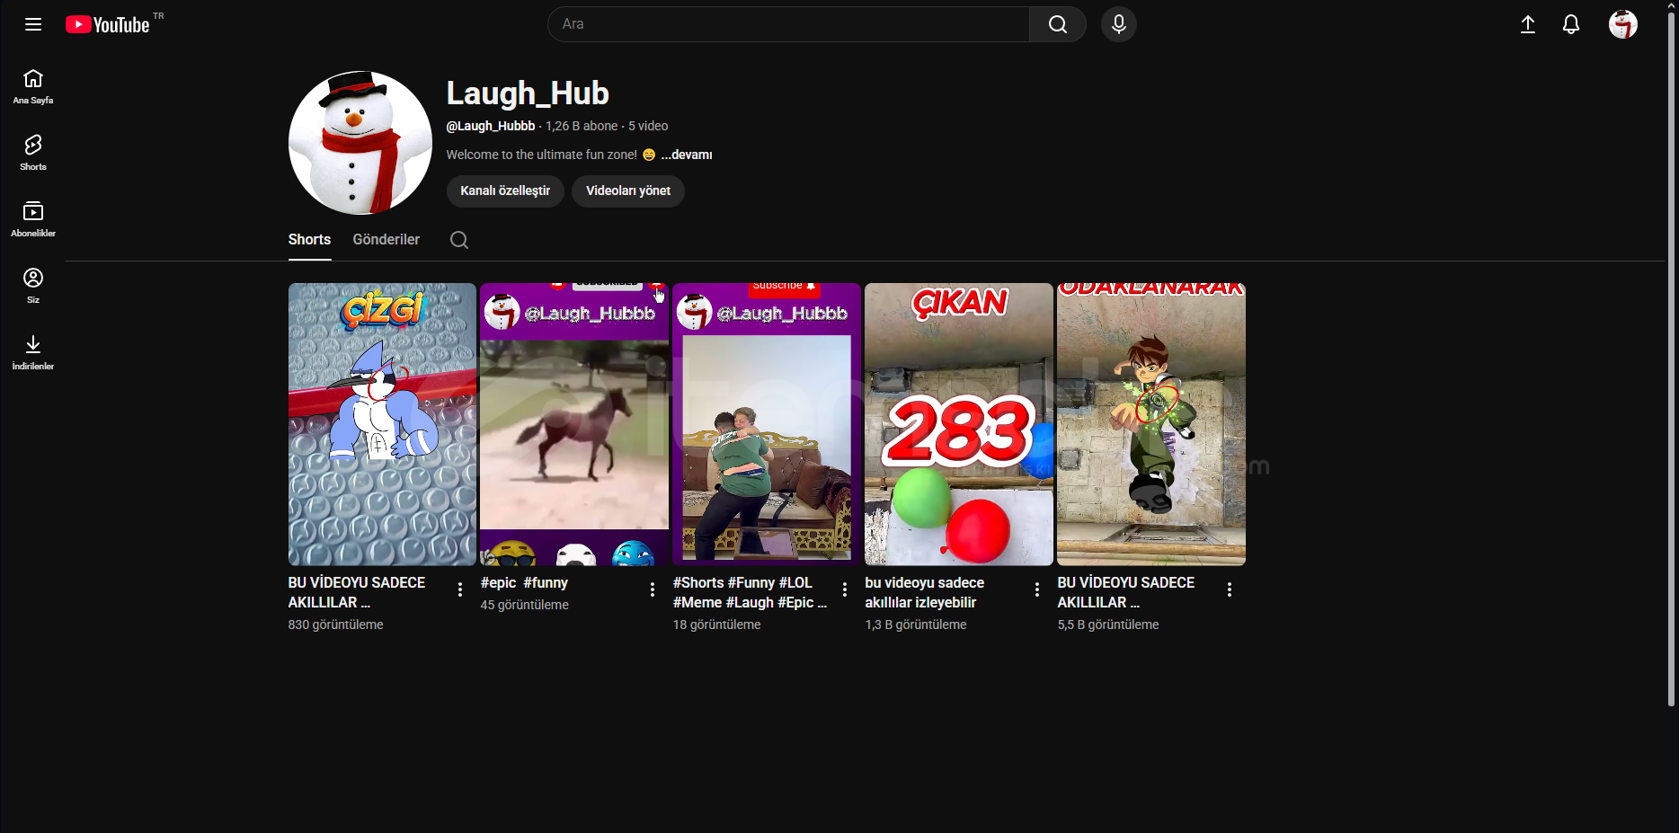Expand channel description with ...devamı

point(687,155)
